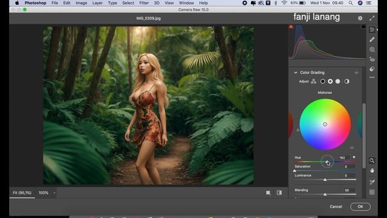This screenshot has height=218, width=387.
Task: Select Highlights adjust mode
Action: coord(337,81)
